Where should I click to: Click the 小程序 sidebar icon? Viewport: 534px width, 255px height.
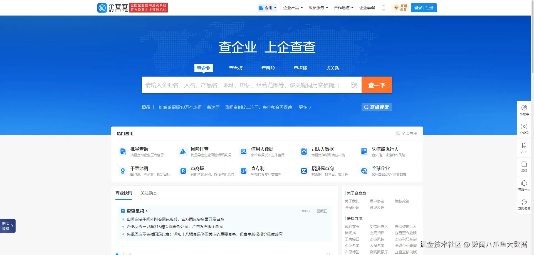coord(524,108)
